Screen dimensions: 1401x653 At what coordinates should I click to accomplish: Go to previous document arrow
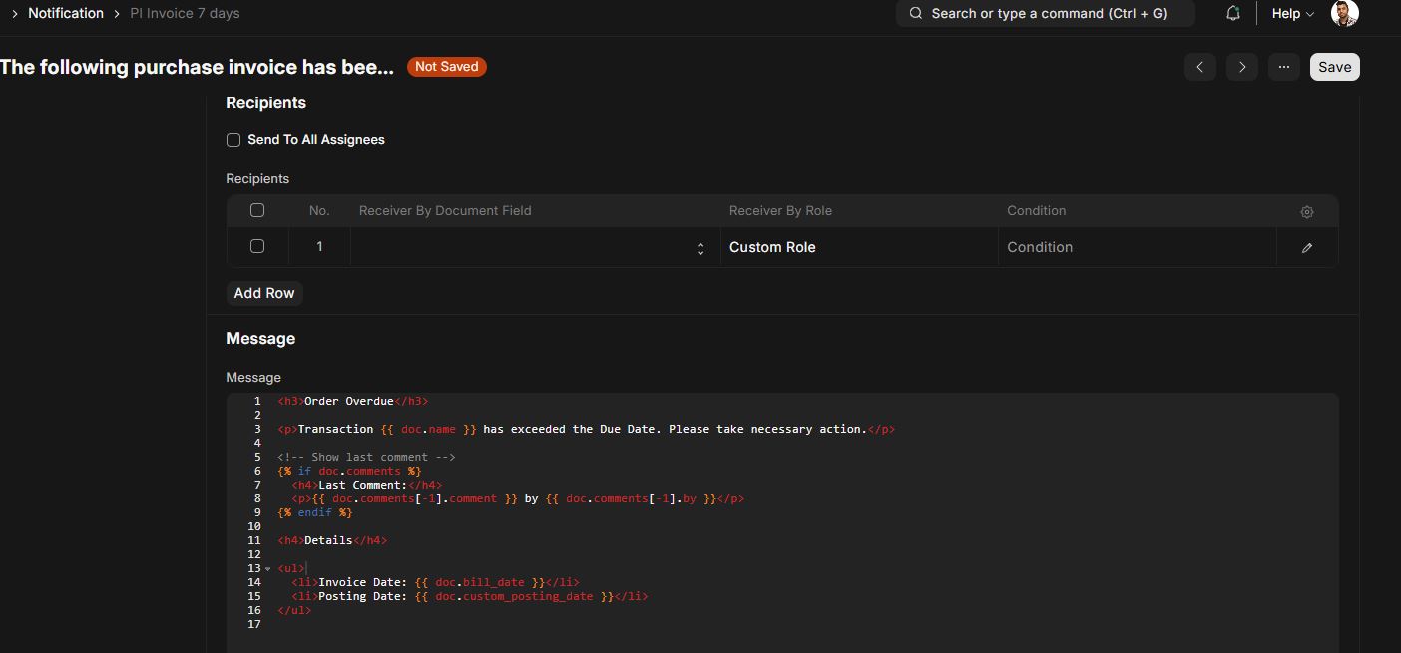(x=1200, y=67)
